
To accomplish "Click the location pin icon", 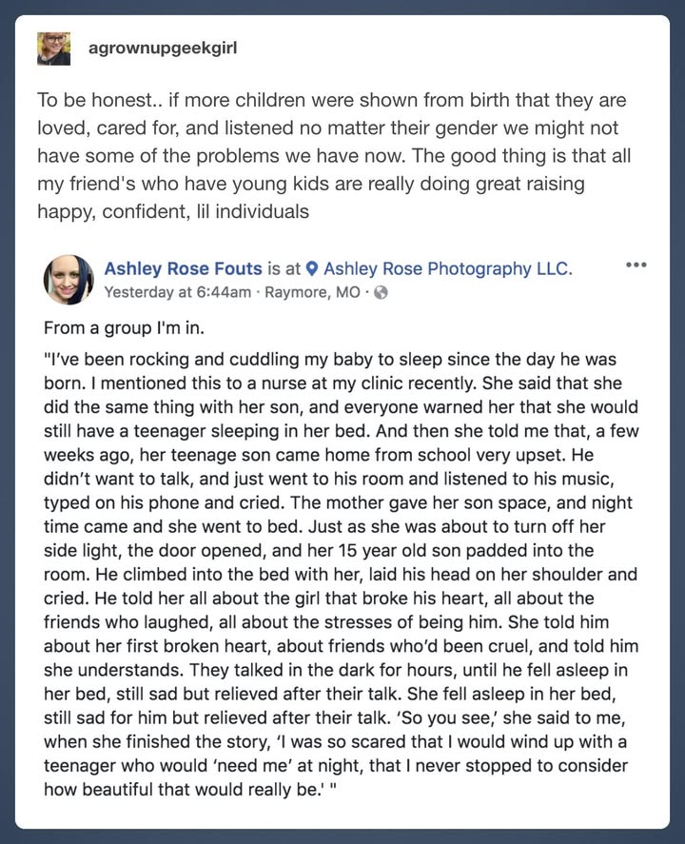I will [x=312, y=268].
